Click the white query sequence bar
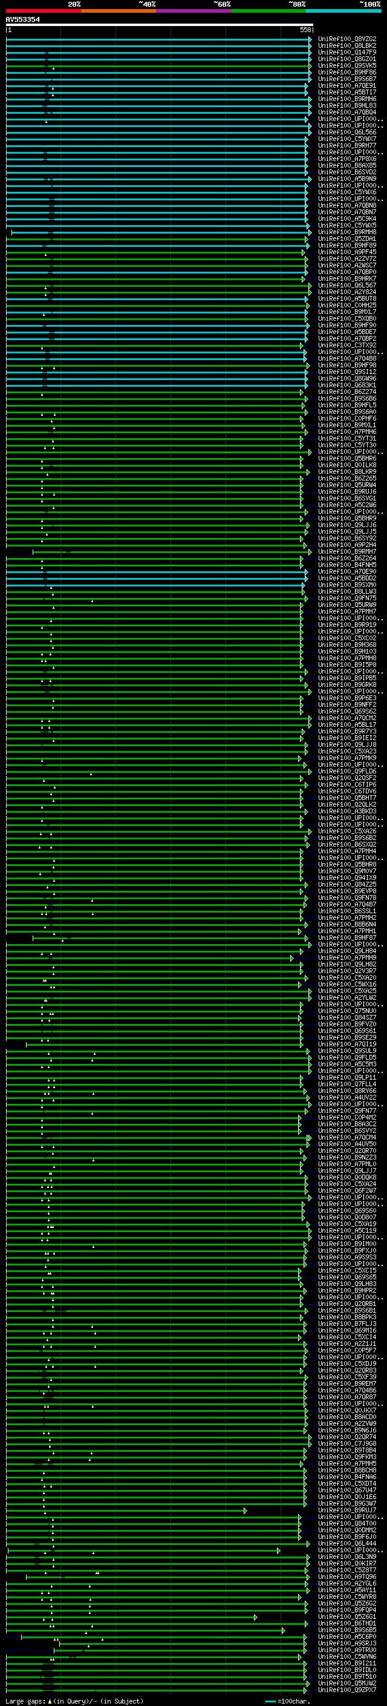 tap(160, 24)
